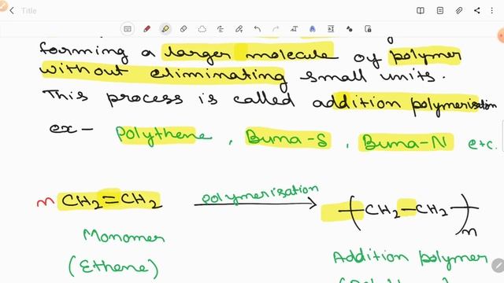Go back using the back arrow
The image size is (504, 283).
(12, 10)
